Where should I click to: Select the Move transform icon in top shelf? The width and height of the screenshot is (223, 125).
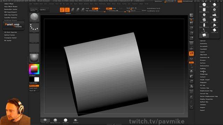tap(72, 10)
